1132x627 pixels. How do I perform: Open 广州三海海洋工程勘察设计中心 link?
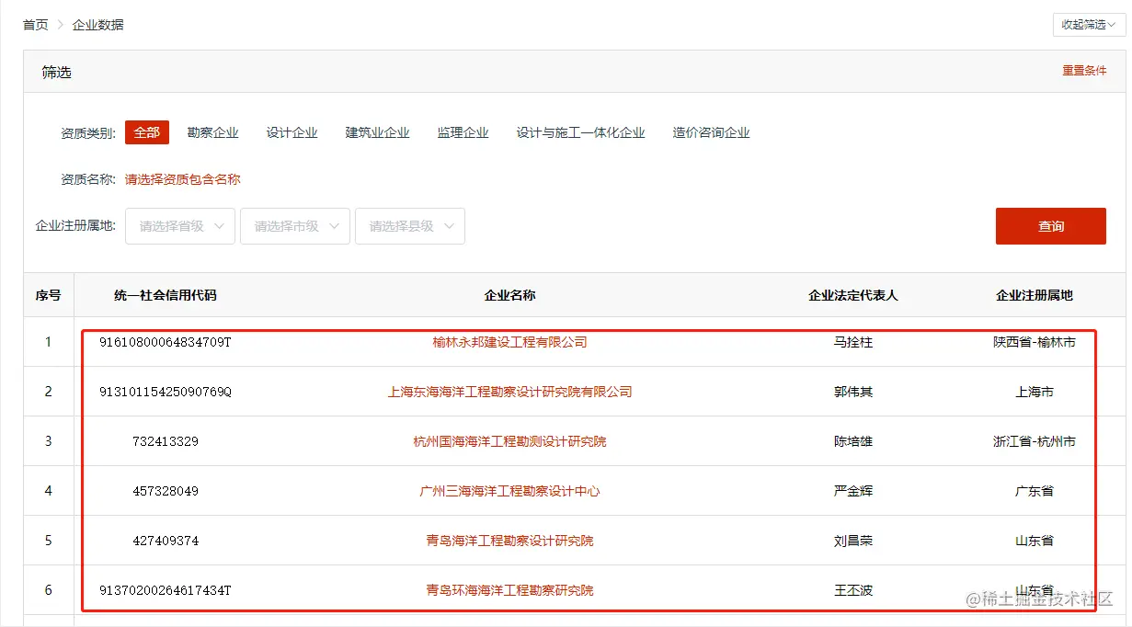coord(510,491)
